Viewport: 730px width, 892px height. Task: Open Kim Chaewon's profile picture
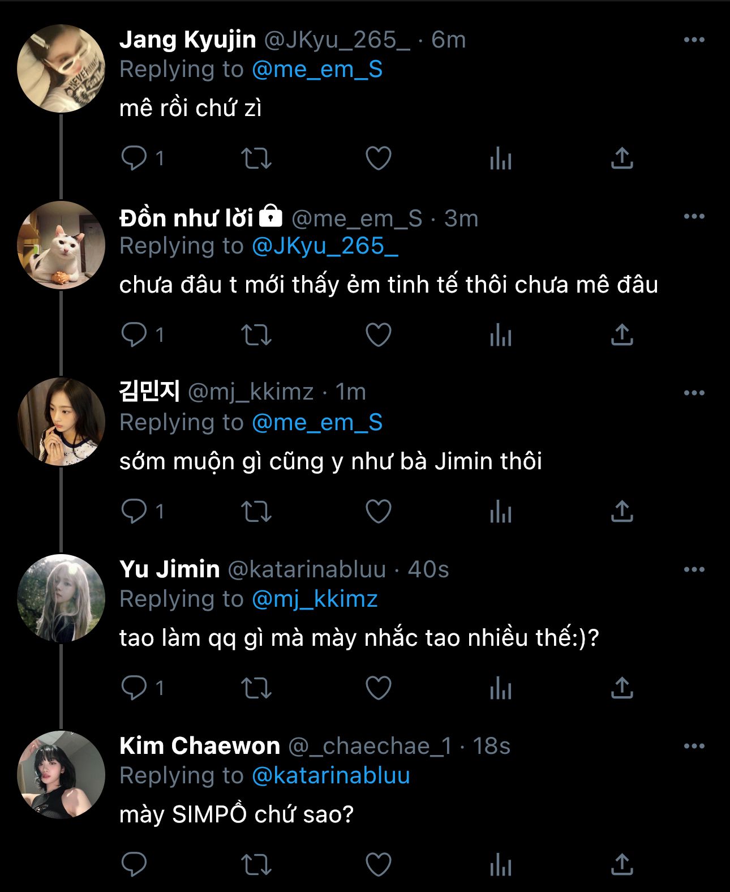[x=61, y=774]
